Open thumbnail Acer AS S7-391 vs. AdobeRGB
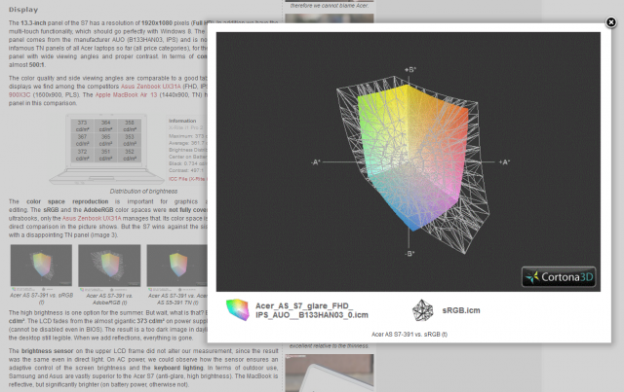 [x=109, y=266]
